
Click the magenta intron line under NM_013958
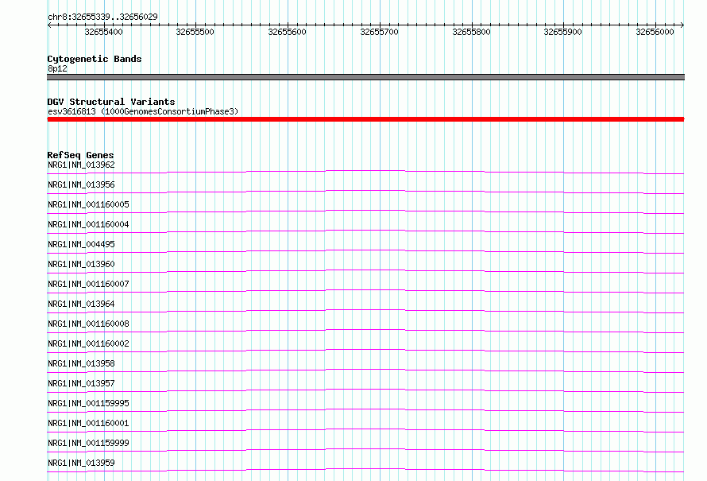point(365,370)
